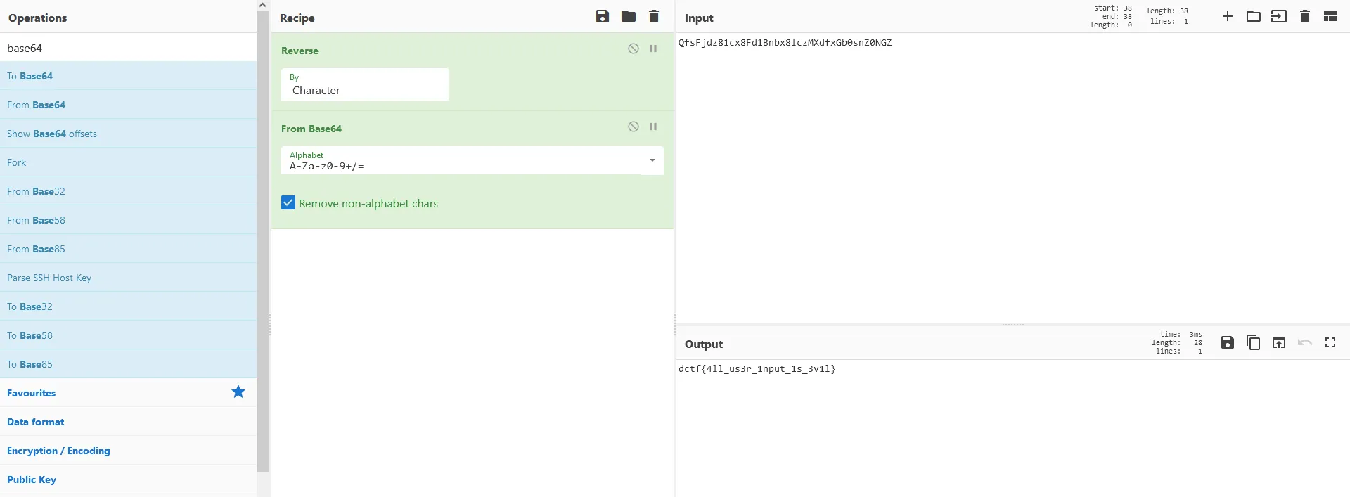Copy output to clipboard
The height and width of the screenshot is (497, 1350).
1253,342
